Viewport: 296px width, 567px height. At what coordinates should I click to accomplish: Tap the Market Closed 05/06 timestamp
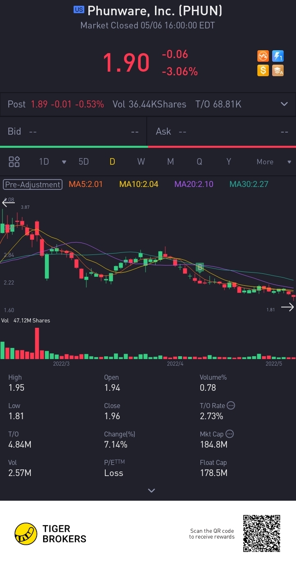[148, 25]
